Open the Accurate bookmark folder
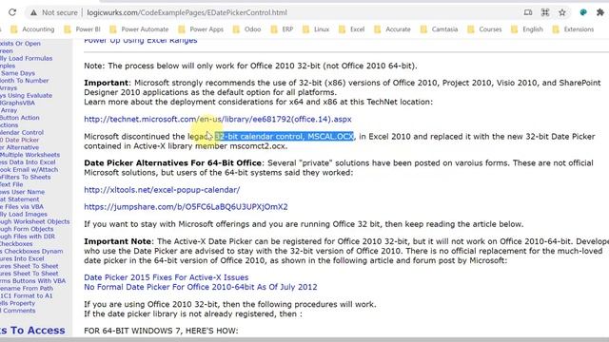609x342 pixels. click(x=392, y=29)
